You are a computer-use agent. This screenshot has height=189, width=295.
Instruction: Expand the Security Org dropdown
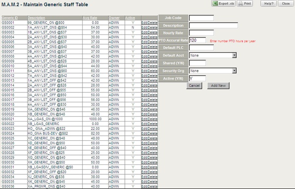(x=212, y=71)
